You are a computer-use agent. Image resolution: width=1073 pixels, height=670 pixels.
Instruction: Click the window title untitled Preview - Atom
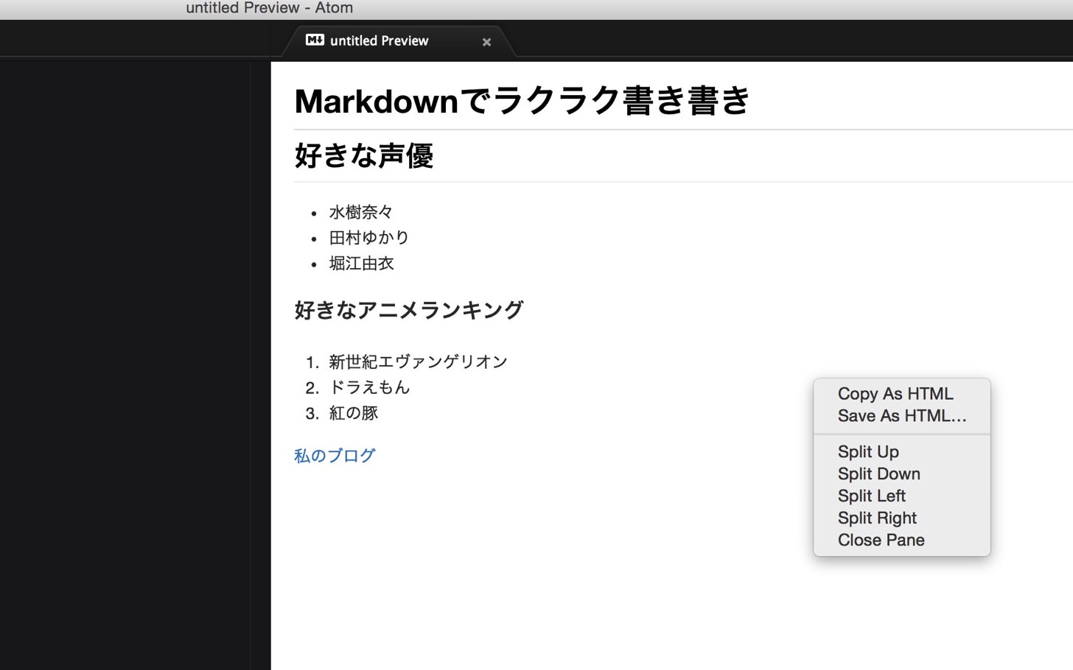(270, 8)
